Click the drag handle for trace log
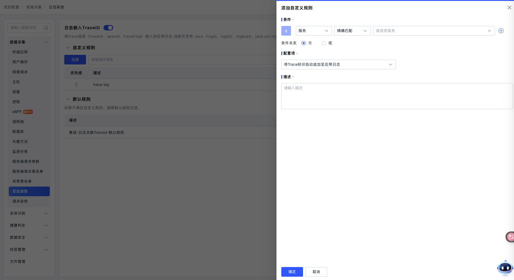 pyautogui.click(x=76, y=85)
